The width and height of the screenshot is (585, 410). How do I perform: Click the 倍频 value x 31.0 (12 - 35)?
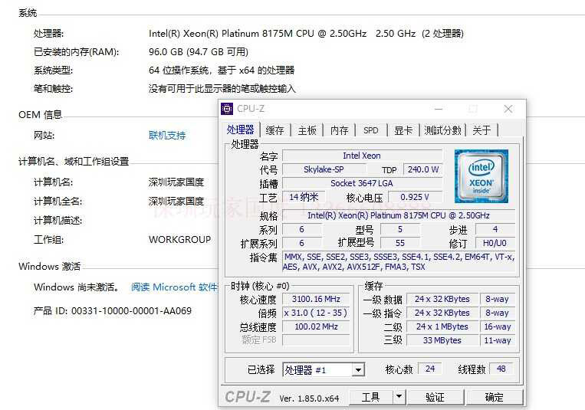(316, 313)
